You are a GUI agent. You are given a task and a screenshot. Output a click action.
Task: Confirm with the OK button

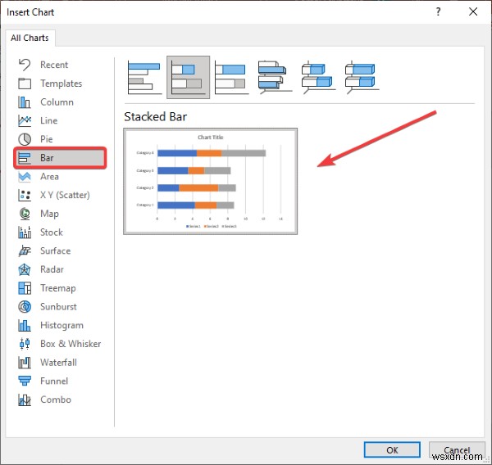click(x=392, y=450)
